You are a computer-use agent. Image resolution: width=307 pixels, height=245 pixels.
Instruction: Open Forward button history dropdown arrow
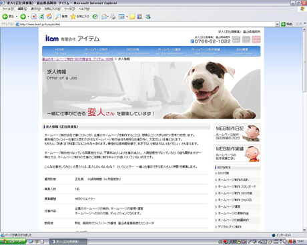coord(28,17)
